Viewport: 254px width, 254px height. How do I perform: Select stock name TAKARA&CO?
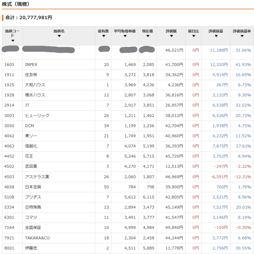click(x=37, y=238)
